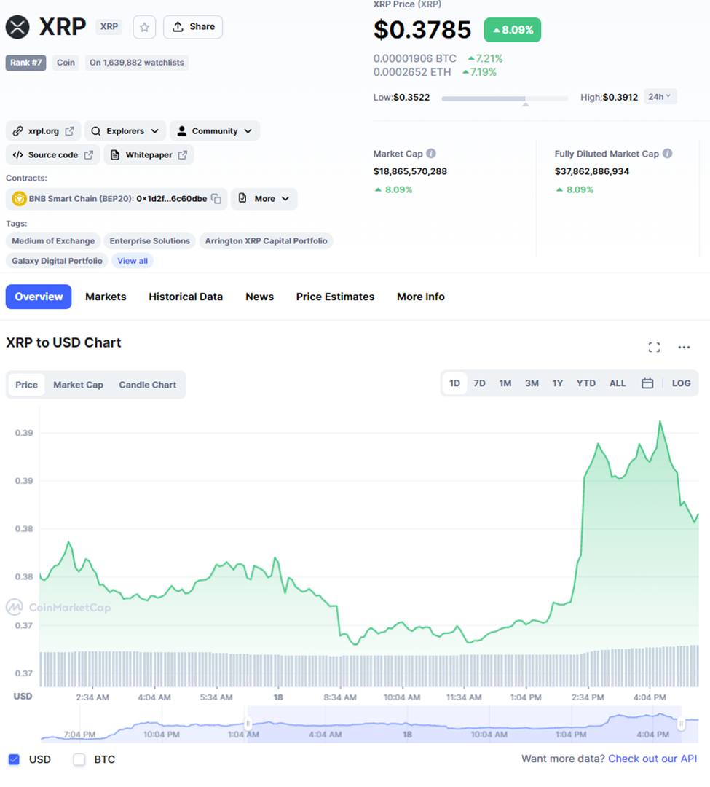
Task: Click the Market Cap info icon
Action: [x=431, y=154]
